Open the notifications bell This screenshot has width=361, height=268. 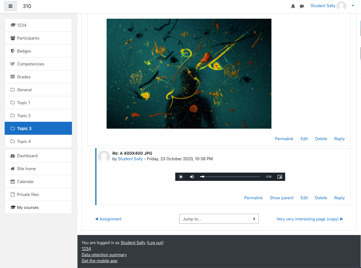[293, 6]
